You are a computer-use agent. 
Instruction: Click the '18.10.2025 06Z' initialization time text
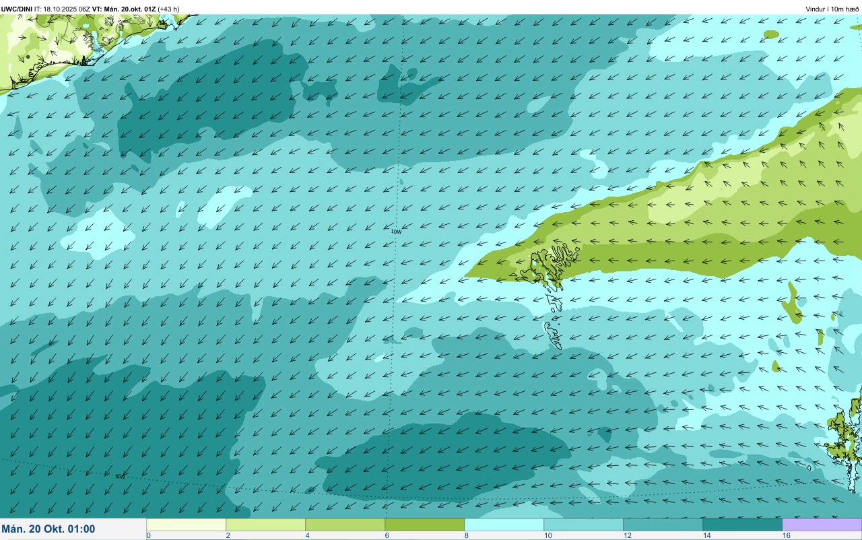point(67,9)
